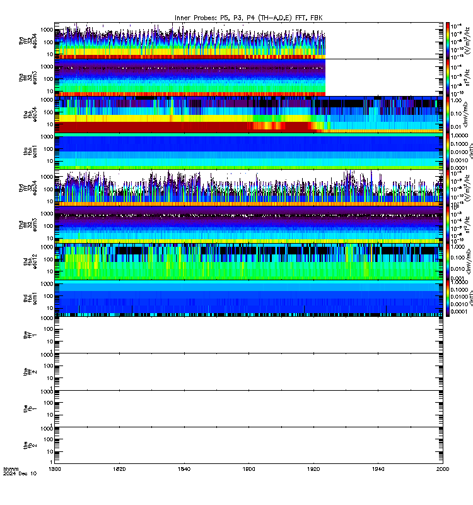The image size is (473, 505).
Task: Click the 10 tick label of 'the fb 1' panel
Action: point(50,415)
